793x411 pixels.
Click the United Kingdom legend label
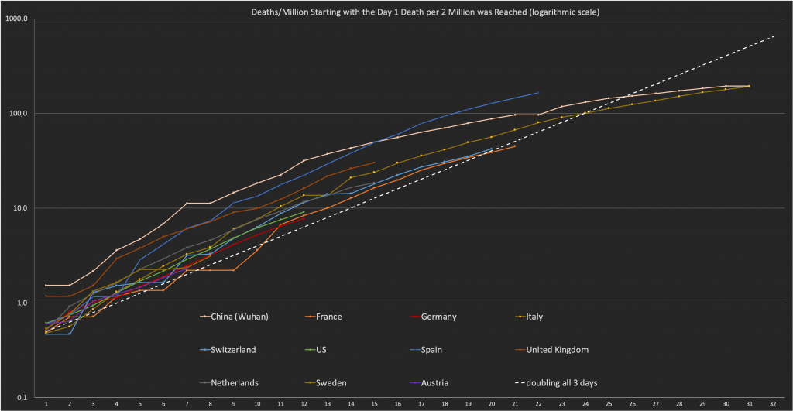[557, 349]
